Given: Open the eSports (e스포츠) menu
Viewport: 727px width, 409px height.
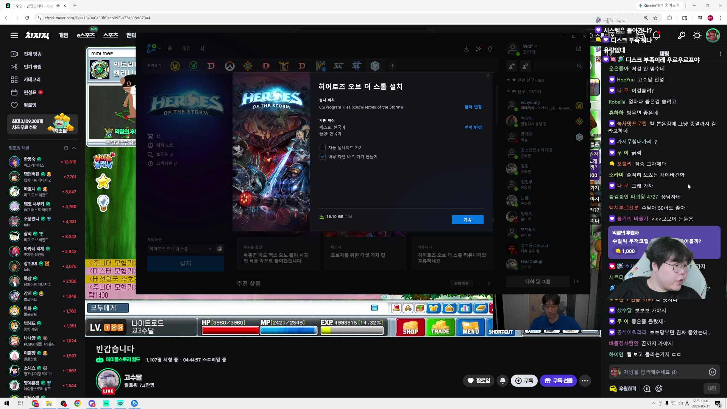Looking at the screenshot, I should (x=86, y=35).
